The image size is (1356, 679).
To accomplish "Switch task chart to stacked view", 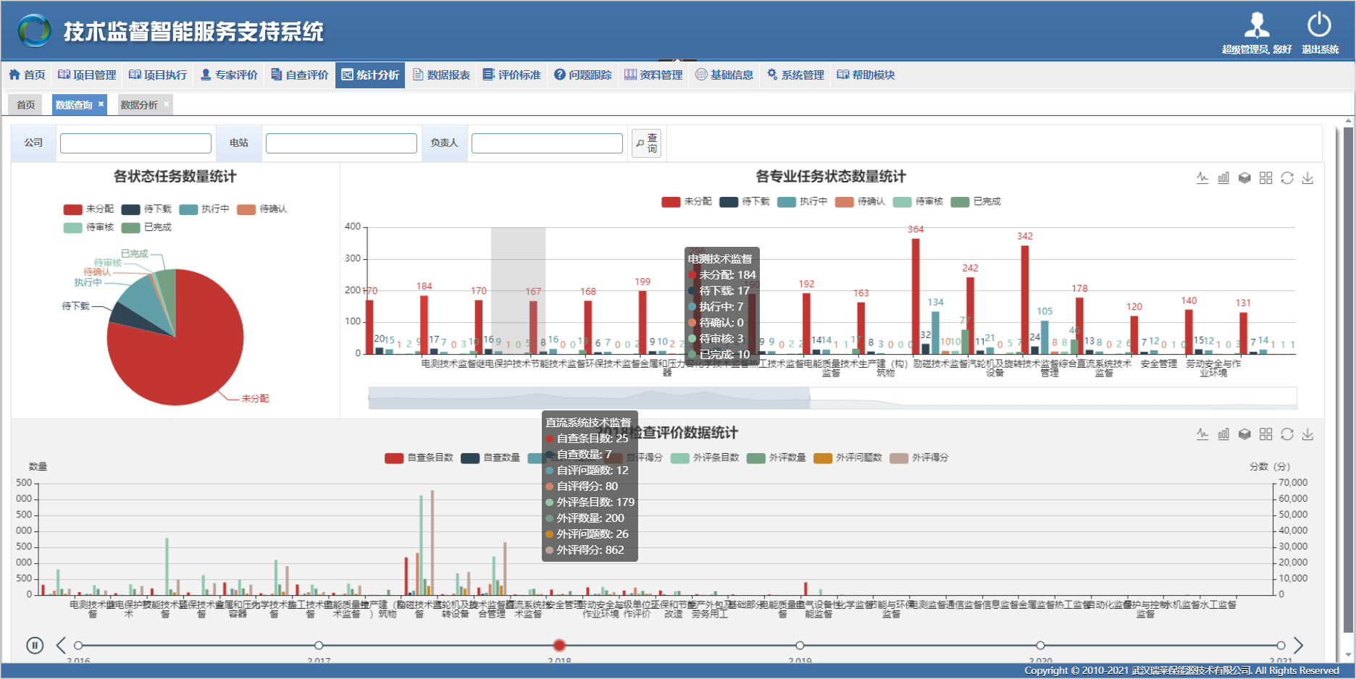I will coord(1244,178).
